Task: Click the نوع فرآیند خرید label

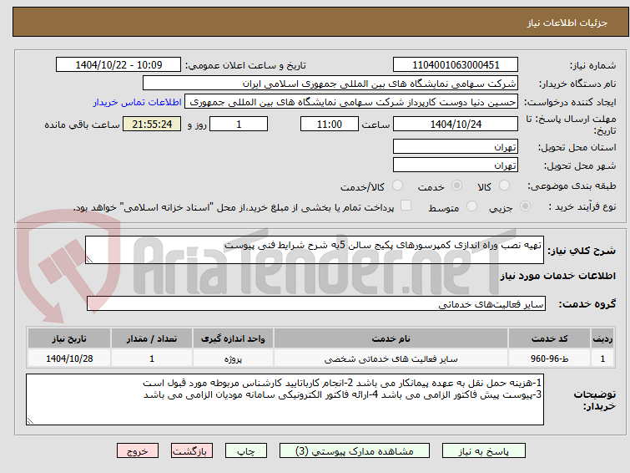Action: click(x=582, y=206)
